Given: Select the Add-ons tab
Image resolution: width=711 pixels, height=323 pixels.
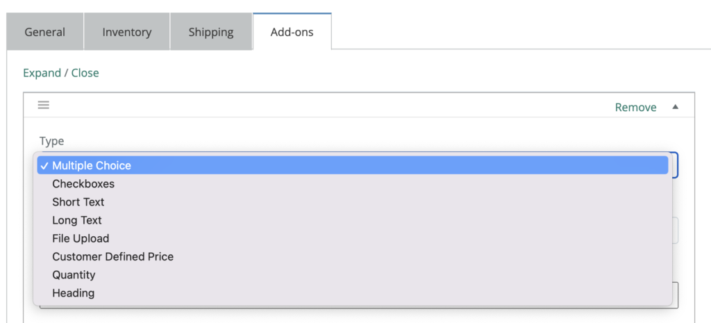Looking at the screenshot, I should coord(292,32).
